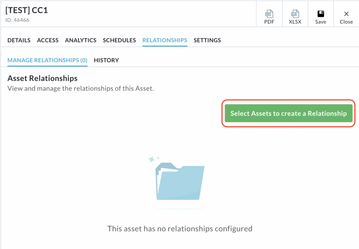Click the Save floppy disk icon

[x=320, y=14]
